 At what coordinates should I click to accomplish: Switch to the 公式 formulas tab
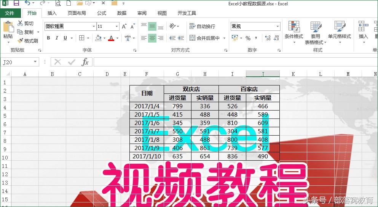click(x=102, y=13)
